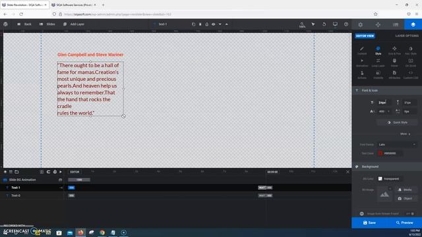The image size is (422, 237).
Task: Save the slider
Action: click(369, 223)
